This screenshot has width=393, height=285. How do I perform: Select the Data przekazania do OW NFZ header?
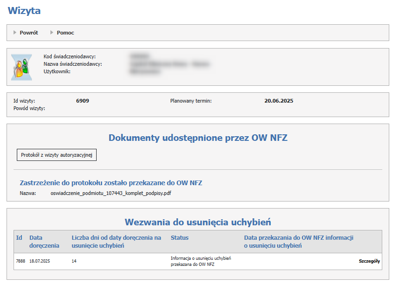coord(298,242)
